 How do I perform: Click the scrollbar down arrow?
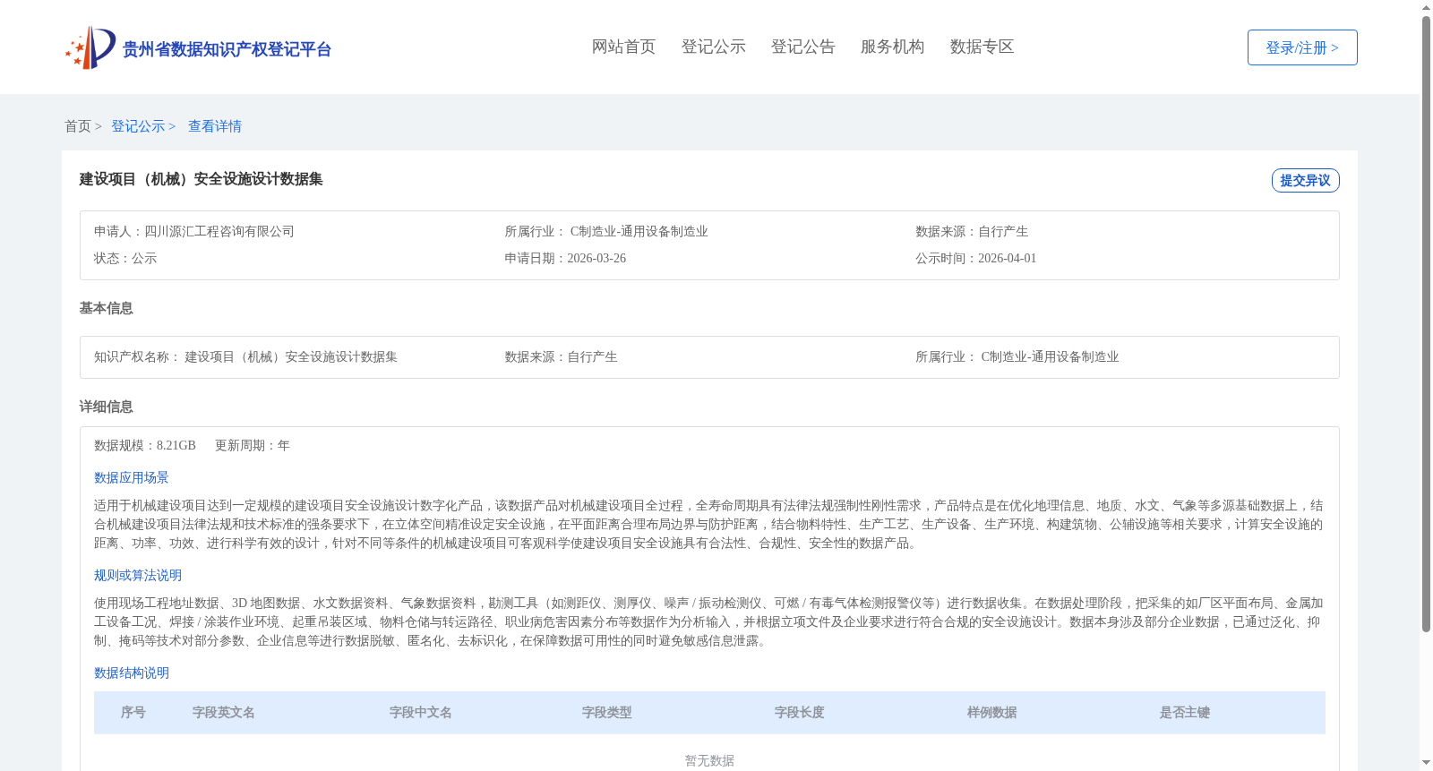pos(1426,764)
